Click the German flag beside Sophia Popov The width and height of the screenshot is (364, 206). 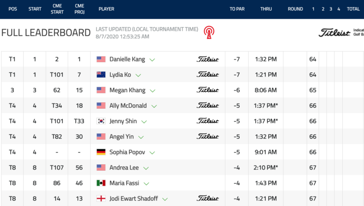[101, 152]
